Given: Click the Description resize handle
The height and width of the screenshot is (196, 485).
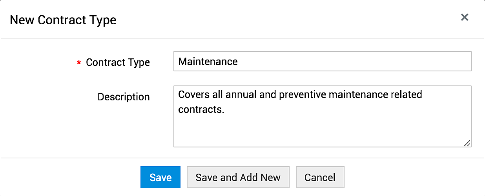Looking at the screenshot, I should 467,143.
